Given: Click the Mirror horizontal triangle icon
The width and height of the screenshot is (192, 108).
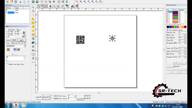Looking at the screenshot, I should 73,6.
